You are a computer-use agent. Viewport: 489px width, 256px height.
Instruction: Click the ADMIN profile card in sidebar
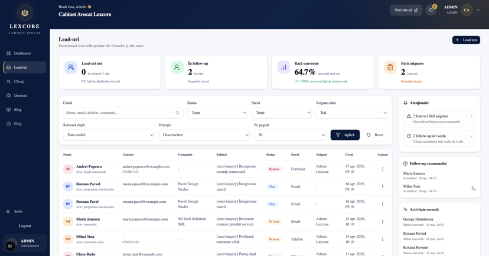pyautogui.click(x=25, y=243)
